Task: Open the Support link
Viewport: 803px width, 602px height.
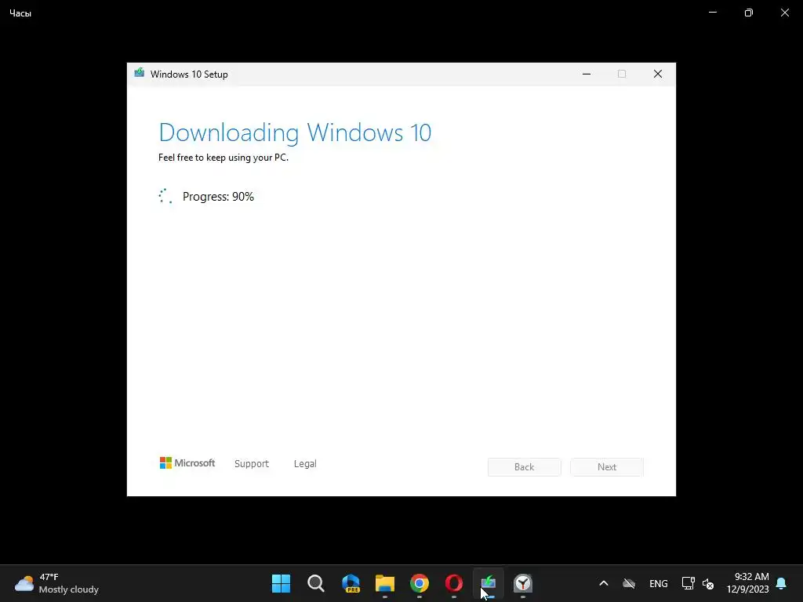Action: [x=252, y=463]
